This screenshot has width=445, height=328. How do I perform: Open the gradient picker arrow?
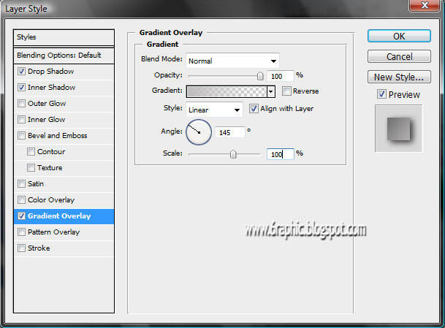(271, 91)
